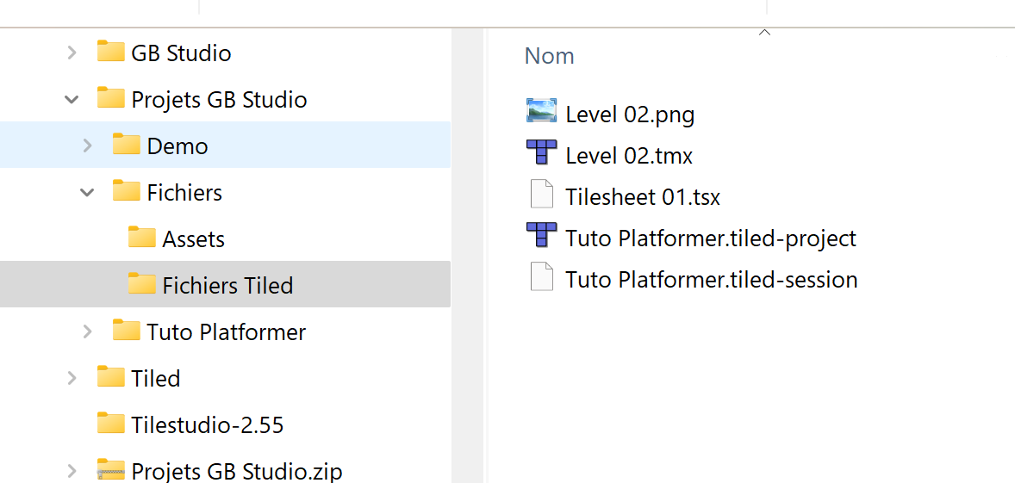Click the Tilesheet 01.tsx file icon
Image resolution: width=1015 pixels, height=483 pixels.
point(541,195)
